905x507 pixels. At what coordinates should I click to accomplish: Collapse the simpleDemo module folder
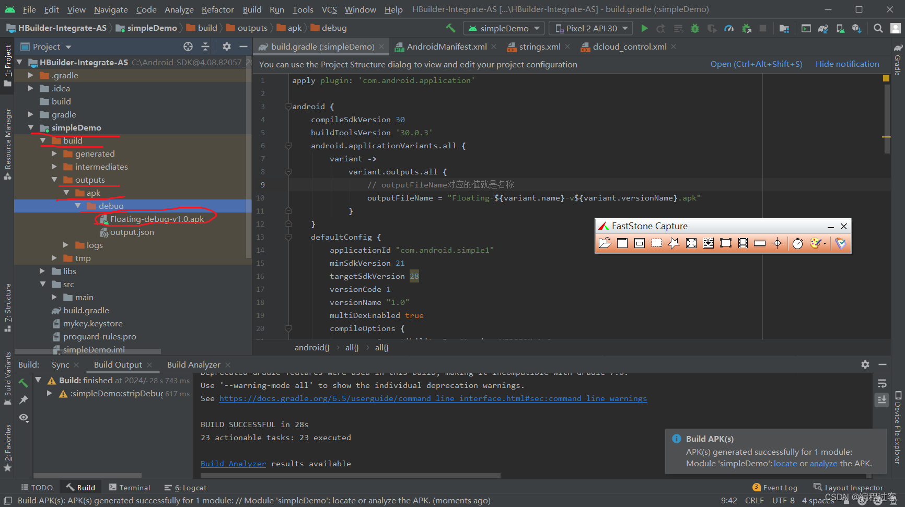[31, 127]
